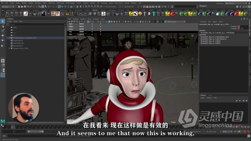Activate the Lasso select tool
This screenshot has width=251, height=141.
coord(3,26)
